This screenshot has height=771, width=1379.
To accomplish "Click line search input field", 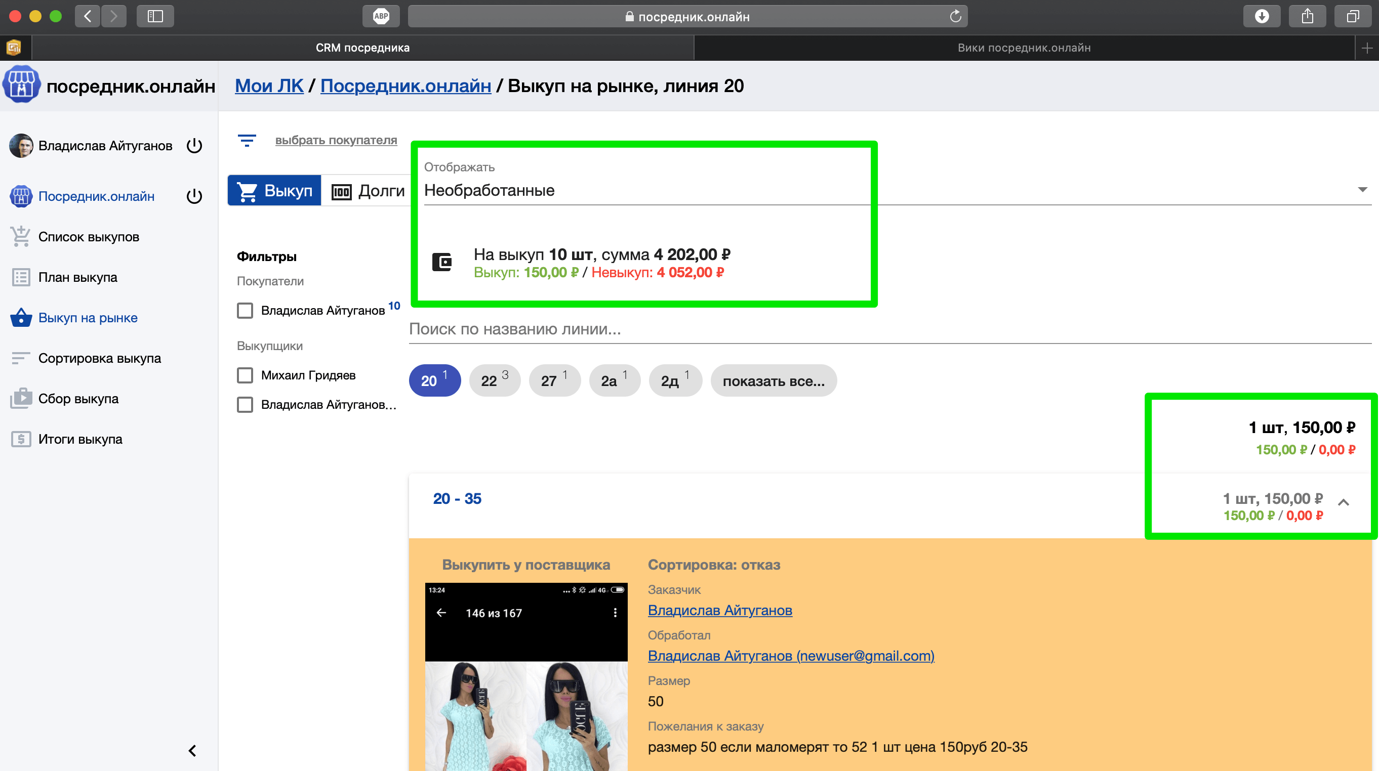I will click(x=888, y=329).
